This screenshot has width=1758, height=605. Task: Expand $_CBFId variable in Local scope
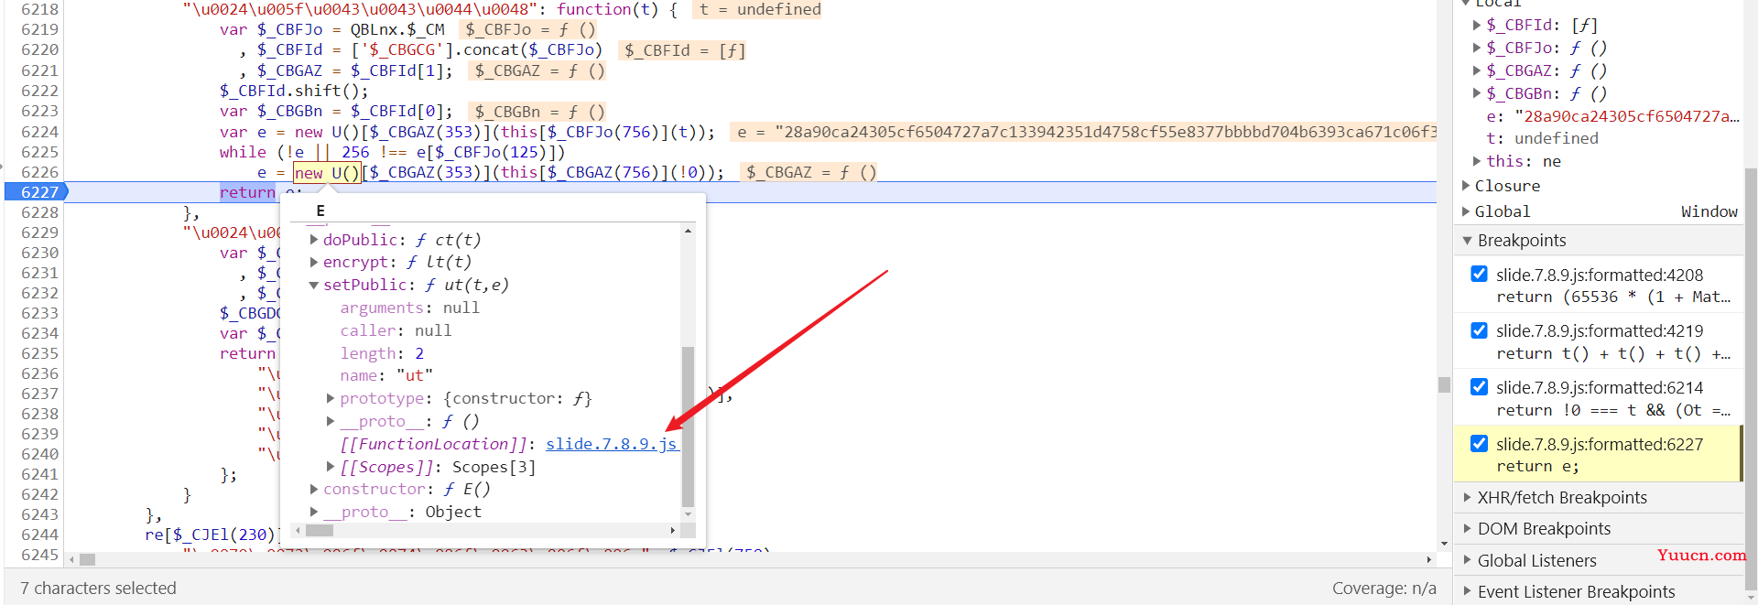pos(1477,25)
